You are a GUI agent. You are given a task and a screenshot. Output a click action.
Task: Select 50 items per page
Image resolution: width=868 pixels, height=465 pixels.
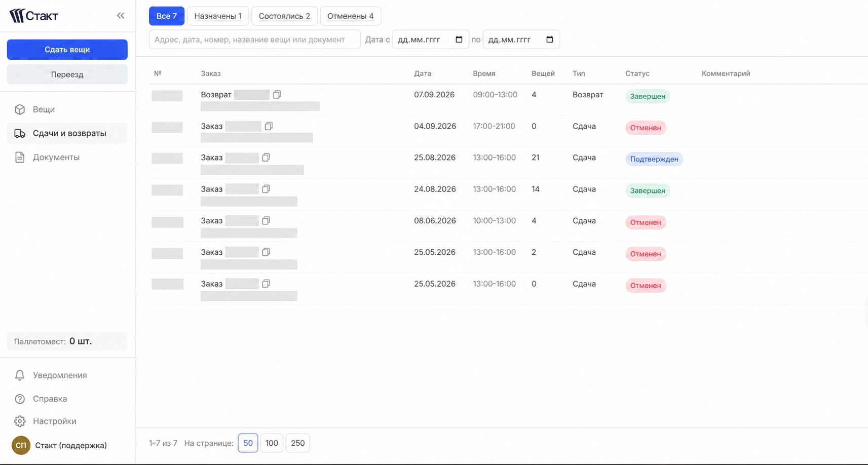click(x=248, y=443)
